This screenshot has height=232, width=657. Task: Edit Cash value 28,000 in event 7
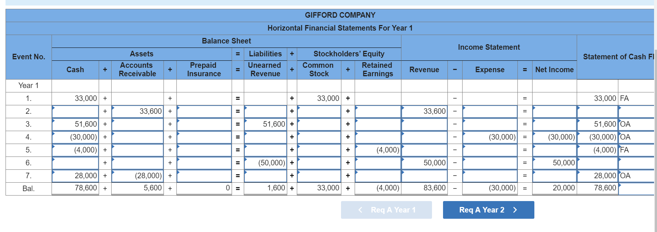point(75,176)
